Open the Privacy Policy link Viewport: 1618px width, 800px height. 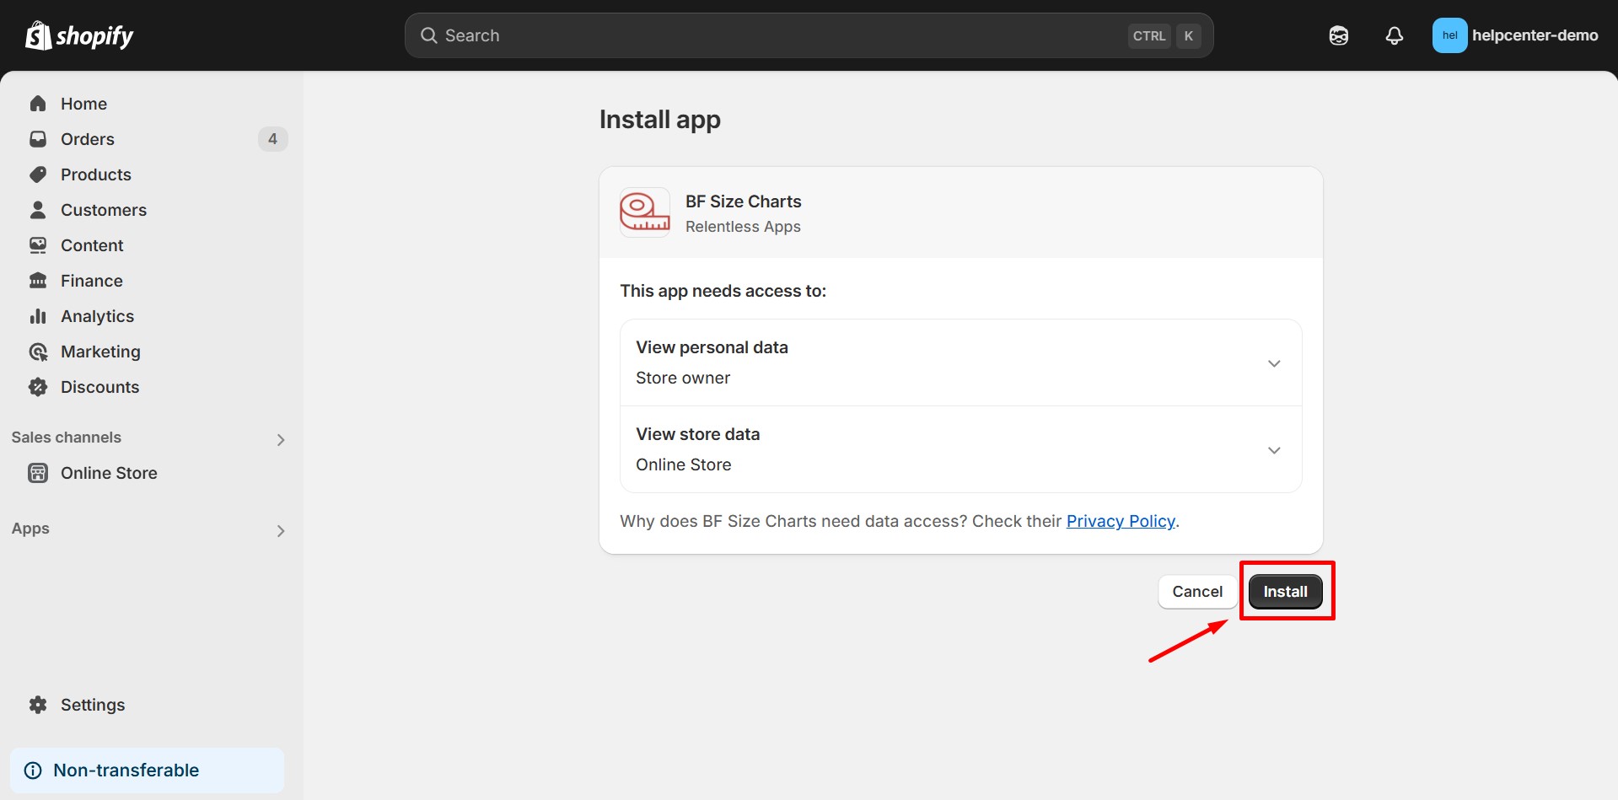(x=1121, y=521)
